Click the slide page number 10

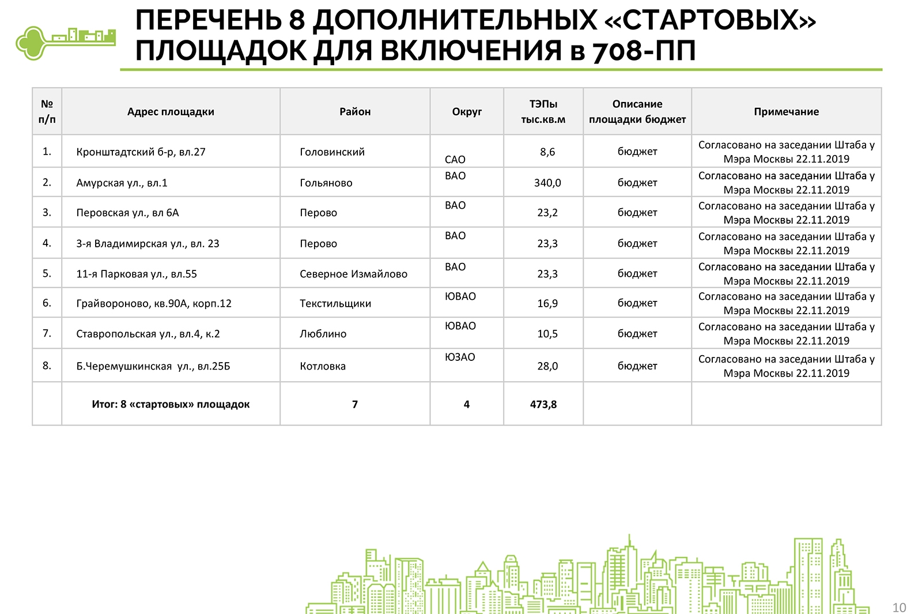pyautogui.click(x=899, y=608)
